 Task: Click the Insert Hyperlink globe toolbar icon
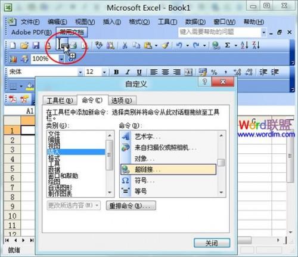(216, 45)
